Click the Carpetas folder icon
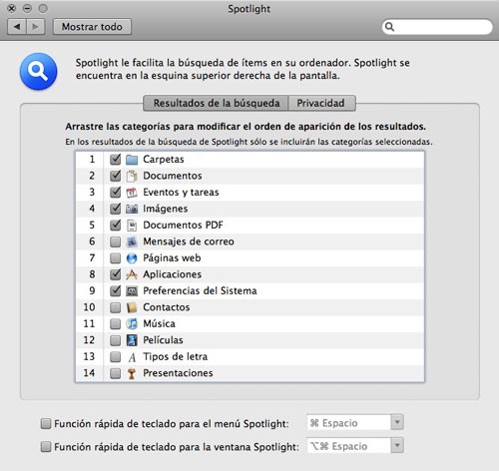Image resolution: width=499 pixels, height=471 pixels. 132,160
